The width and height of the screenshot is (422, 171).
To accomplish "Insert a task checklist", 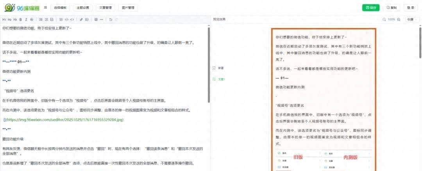I will click(x=52, y=20).
